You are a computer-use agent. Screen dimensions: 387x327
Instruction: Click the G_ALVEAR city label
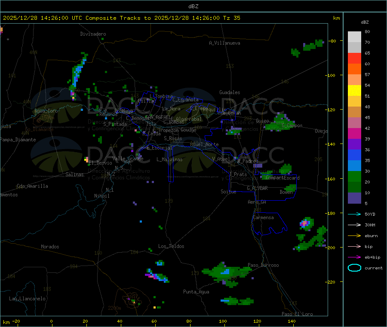coord(257,188)
